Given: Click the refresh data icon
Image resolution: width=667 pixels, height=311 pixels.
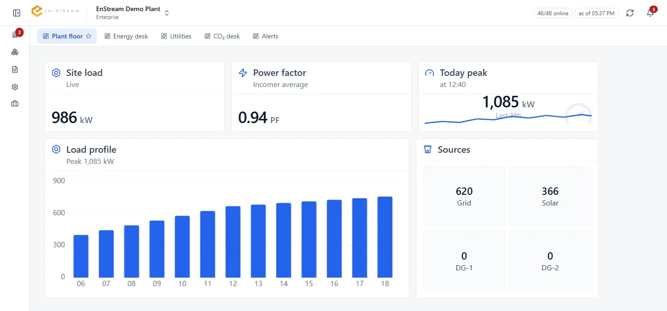Looking at the screenshot, I should click(x=630, y=13).
